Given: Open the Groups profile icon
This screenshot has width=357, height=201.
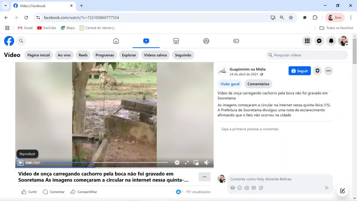Looking at the screenshot, I should pos(206,41).
